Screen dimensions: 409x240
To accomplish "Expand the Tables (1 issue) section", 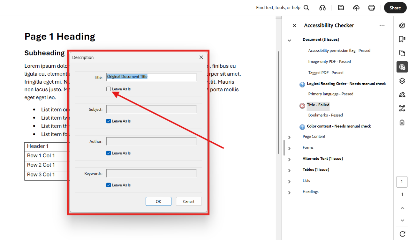I will pyautogui.click(x=289, y=170).
